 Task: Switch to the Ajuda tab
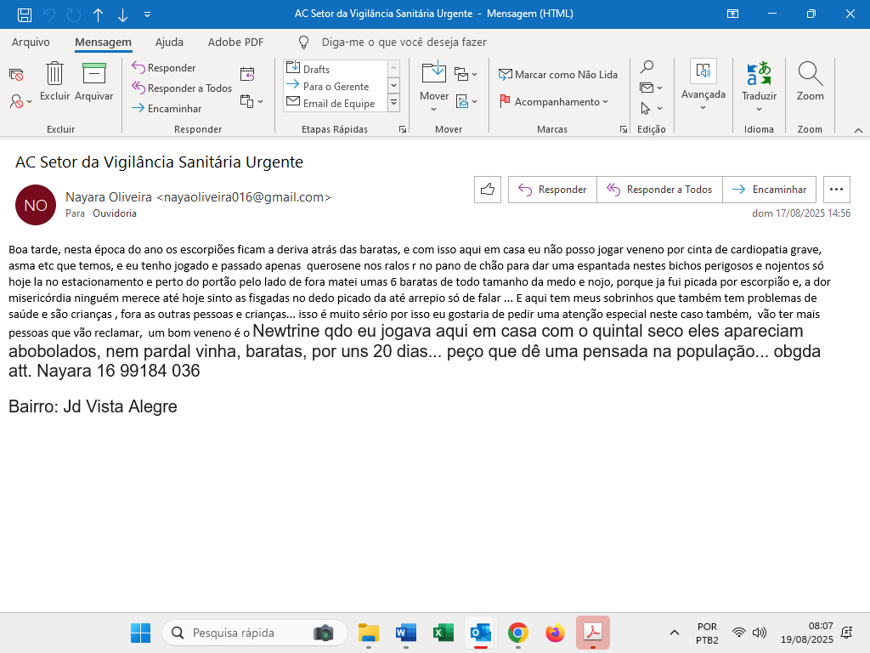pos(169,43)
